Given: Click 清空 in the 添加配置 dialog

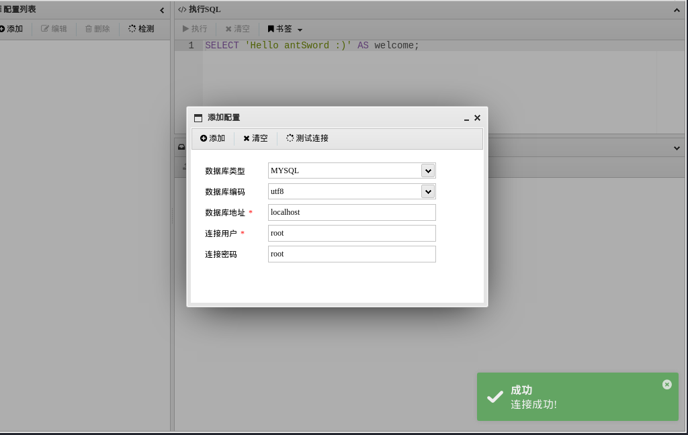Looking at the screenshot, I should click(255, 138).
